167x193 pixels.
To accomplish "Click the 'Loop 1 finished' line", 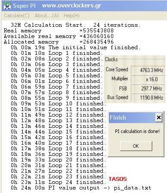I will (x=57, y=53).
